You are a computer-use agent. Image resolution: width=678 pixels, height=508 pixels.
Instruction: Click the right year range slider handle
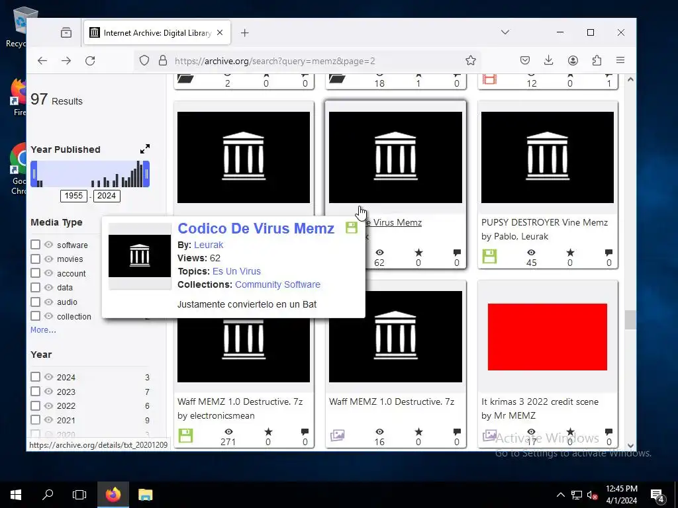[x=146, y=174]
